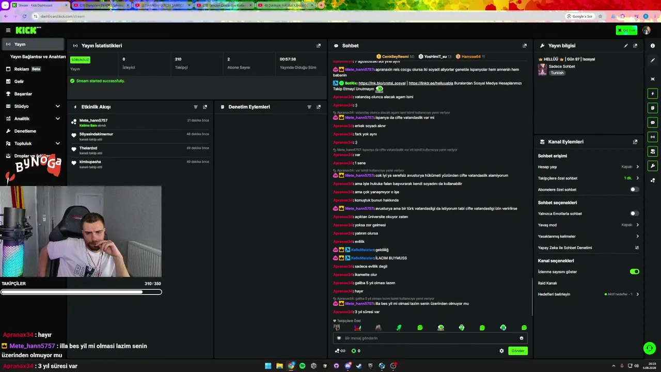Open the emote picker in message box

click(521, 338)
